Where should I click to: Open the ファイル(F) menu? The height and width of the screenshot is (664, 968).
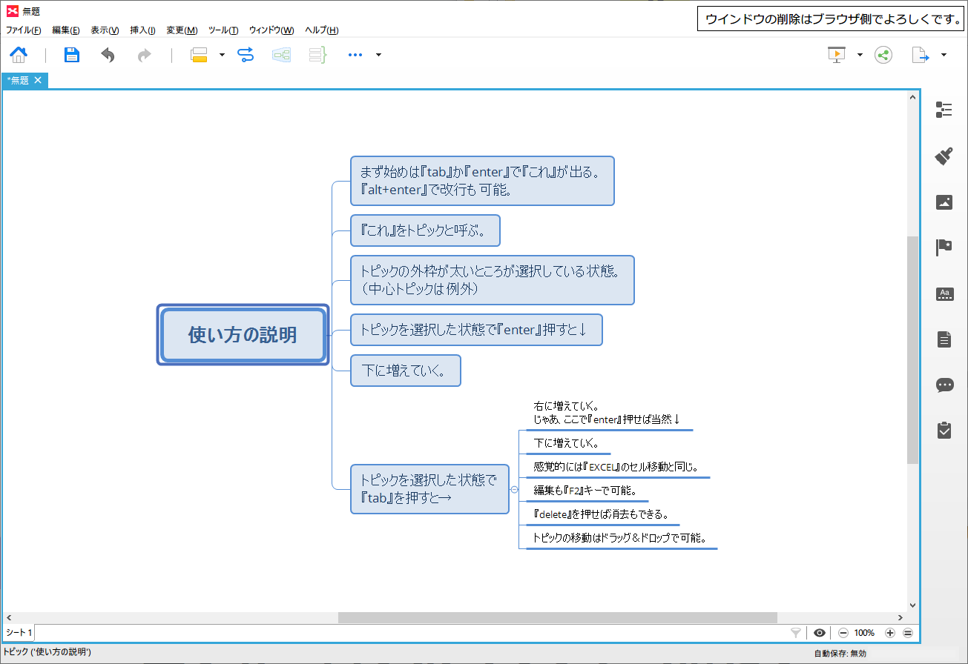(x=24, y=30)
